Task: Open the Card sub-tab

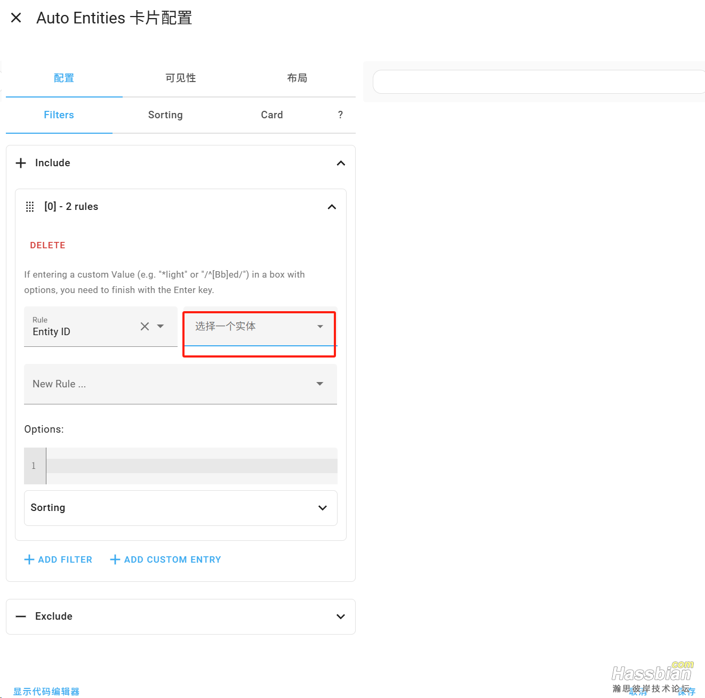Action: pyautogui.click(x=272, y=115)
